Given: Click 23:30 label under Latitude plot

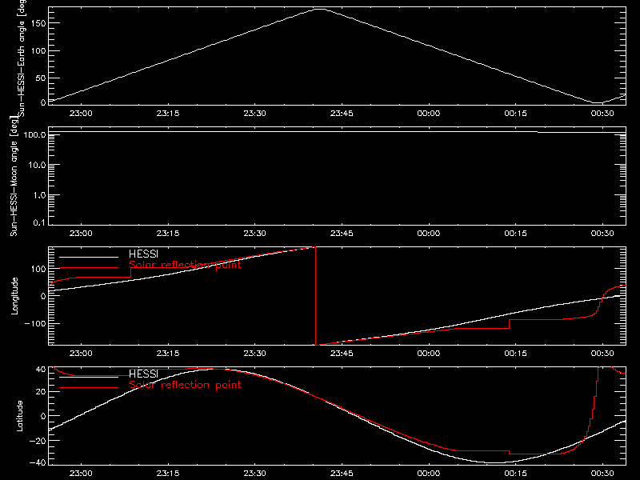Looking at the screenshot, I should tap(254, 474).
